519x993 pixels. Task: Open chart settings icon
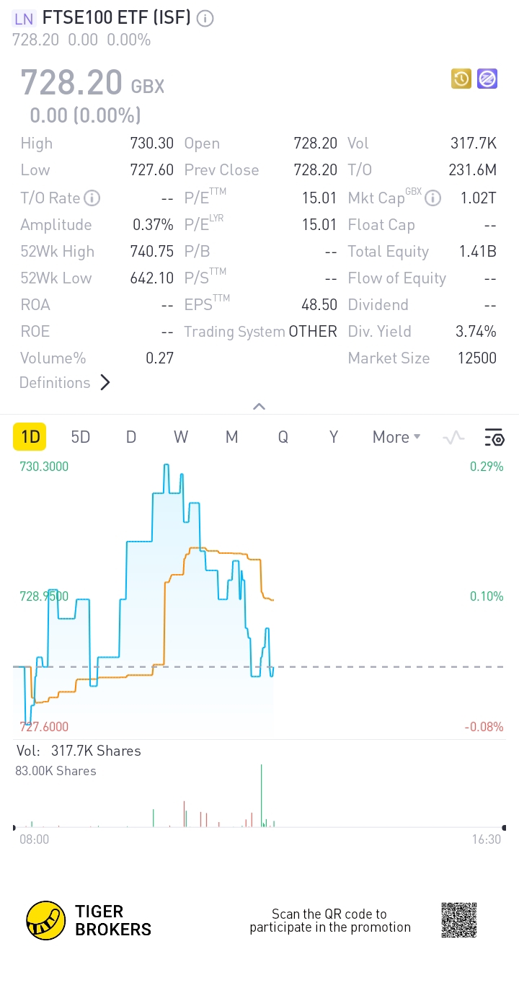[x=494, y=437]
